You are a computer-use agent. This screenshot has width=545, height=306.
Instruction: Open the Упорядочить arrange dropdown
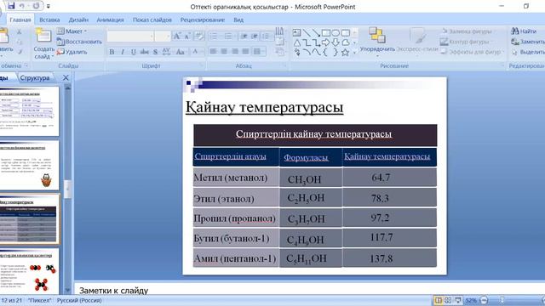coord(377,42)
